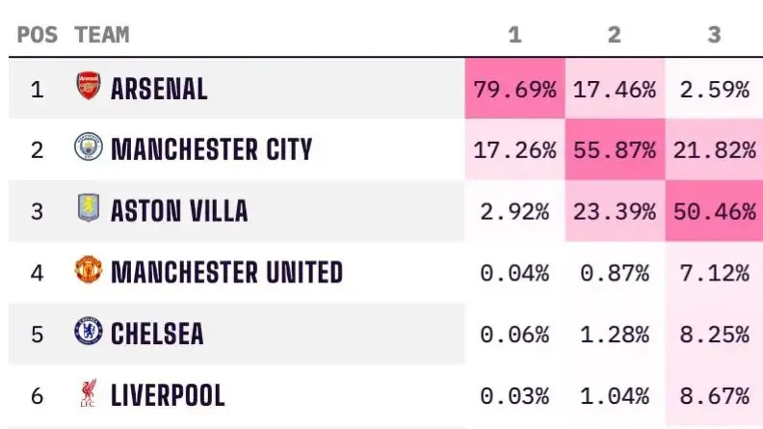Open the Arsenal team name link

click(x=159, y=90)
